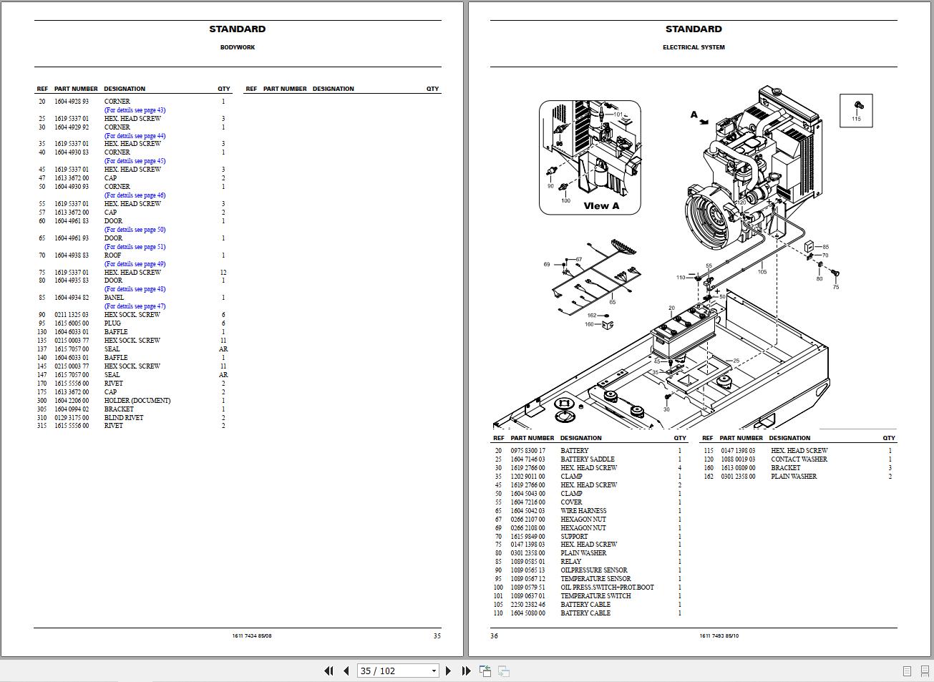Click the grayed-out page export icon
The image size is (934, 682).
point(505,671)
